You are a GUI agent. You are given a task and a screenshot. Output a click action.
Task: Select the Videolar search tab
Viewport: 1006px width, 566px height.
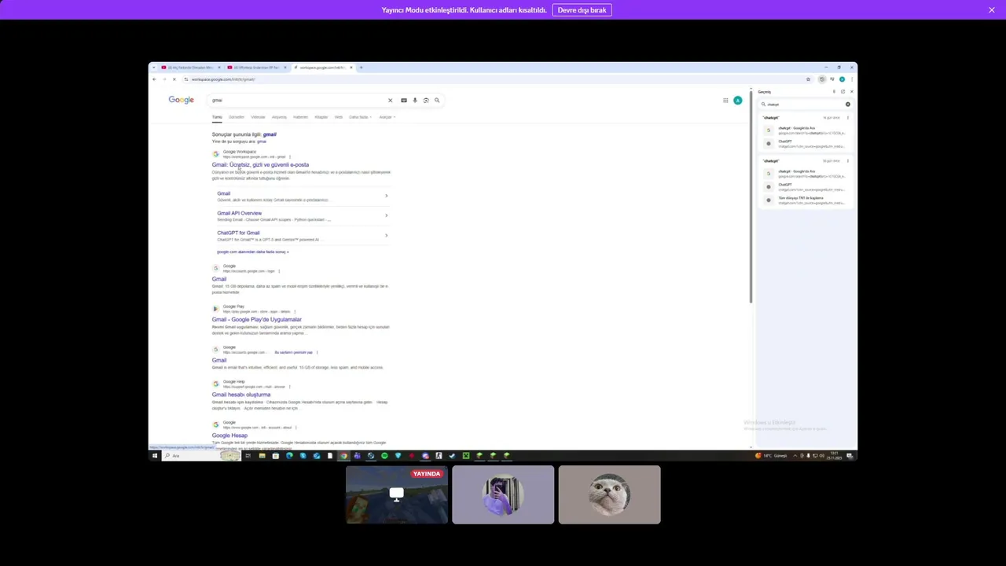click(258, 117)
